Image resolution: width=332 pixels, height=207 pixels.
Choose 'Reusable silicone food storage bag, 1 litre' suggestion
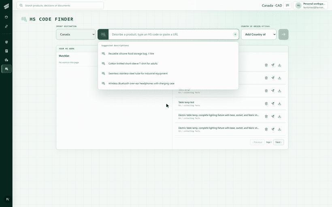[x=168, y=53]
